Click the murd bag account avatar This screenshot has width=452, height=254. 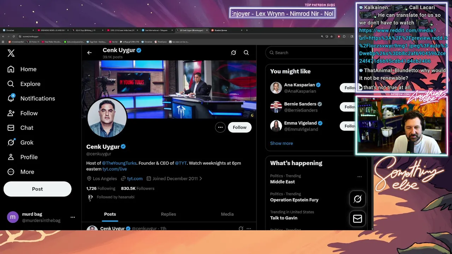coord(13,217)
